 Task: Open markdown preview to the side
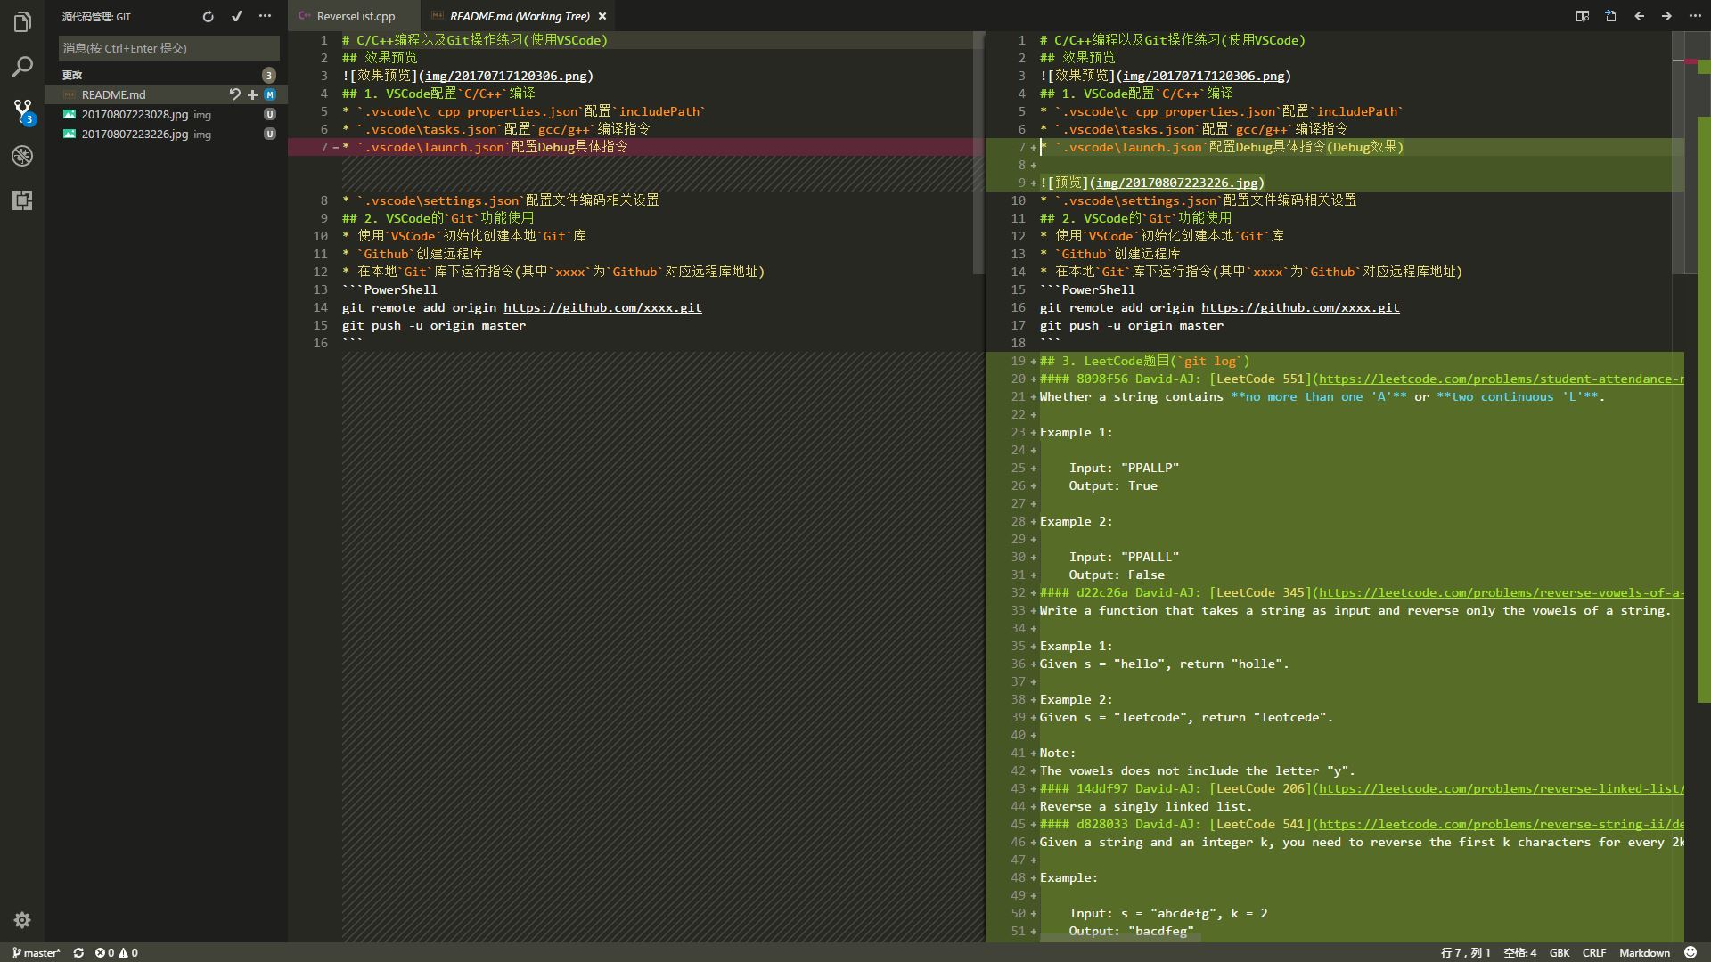1583,16
